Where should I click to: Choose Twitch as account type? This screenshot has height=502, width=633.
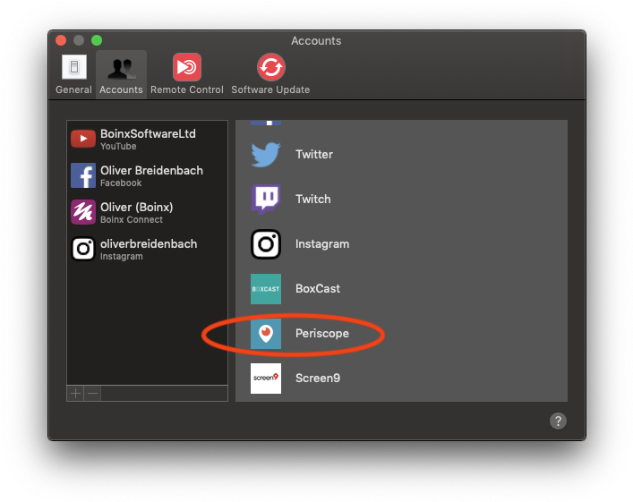tap(312, 199)
